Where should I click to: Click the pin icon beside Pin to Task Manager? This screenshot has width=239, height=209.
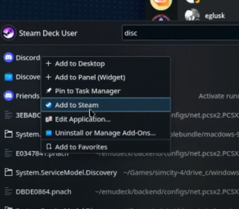49,91
